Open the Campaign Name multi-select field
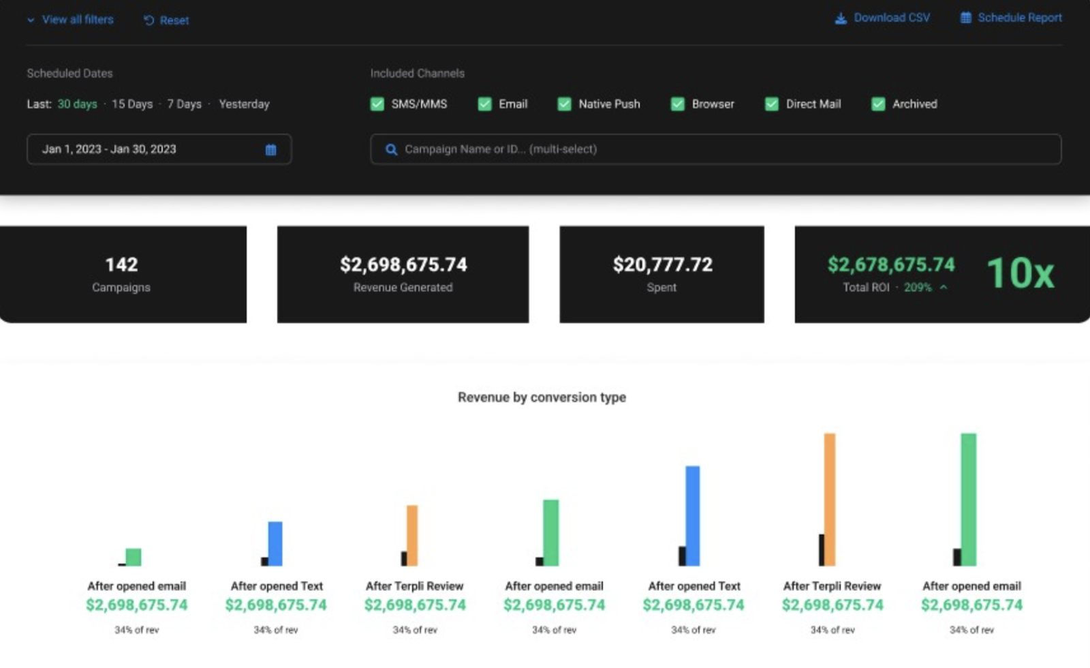The height and width of the screenshot is (668, 1090). (x=715, y=149)
